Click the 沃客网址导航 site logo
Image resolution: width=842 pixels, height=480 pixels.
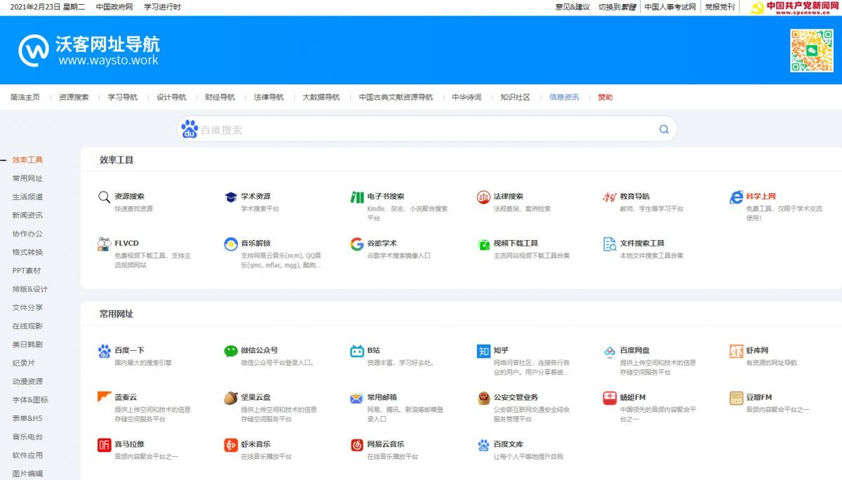(89, 51)
